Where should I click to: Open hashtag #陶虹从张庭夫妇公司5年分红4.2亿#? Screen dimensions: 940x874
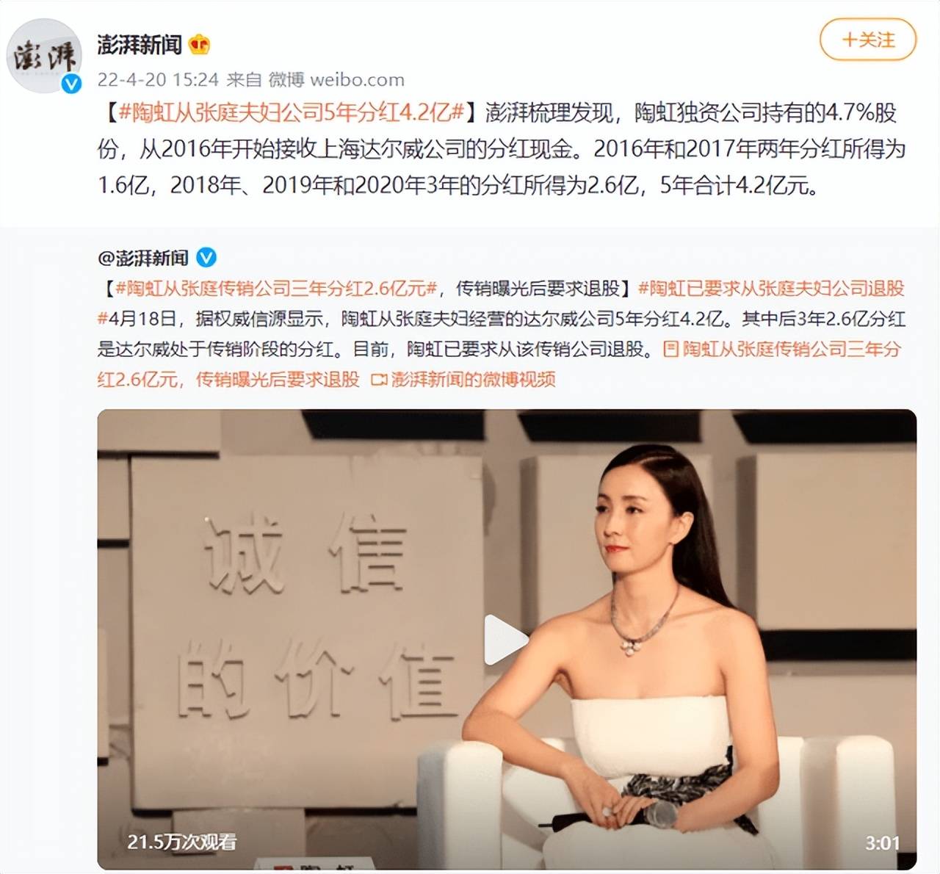(x=291, y=112)
